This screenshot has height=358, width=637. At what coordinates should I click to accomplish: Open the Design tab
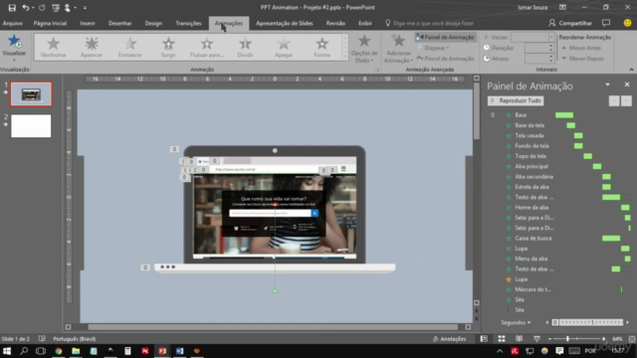(x=153, y=23)
